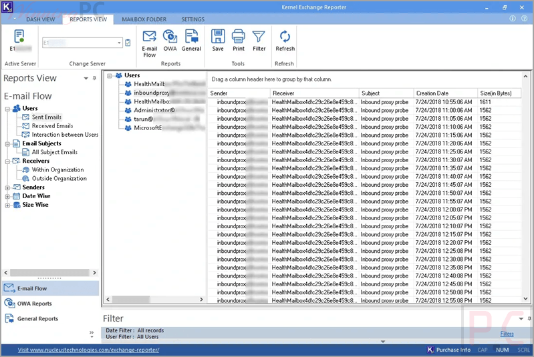
Task: Visit nucleustechnologies exchange-reporter link
Action: [88, 350]
